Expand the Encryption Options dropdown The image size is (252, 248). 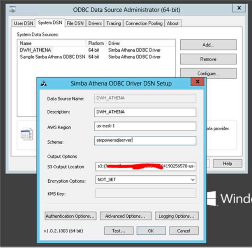pos(193,180)
